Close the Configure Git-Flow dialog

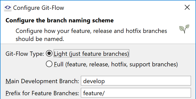pos(187,8)
